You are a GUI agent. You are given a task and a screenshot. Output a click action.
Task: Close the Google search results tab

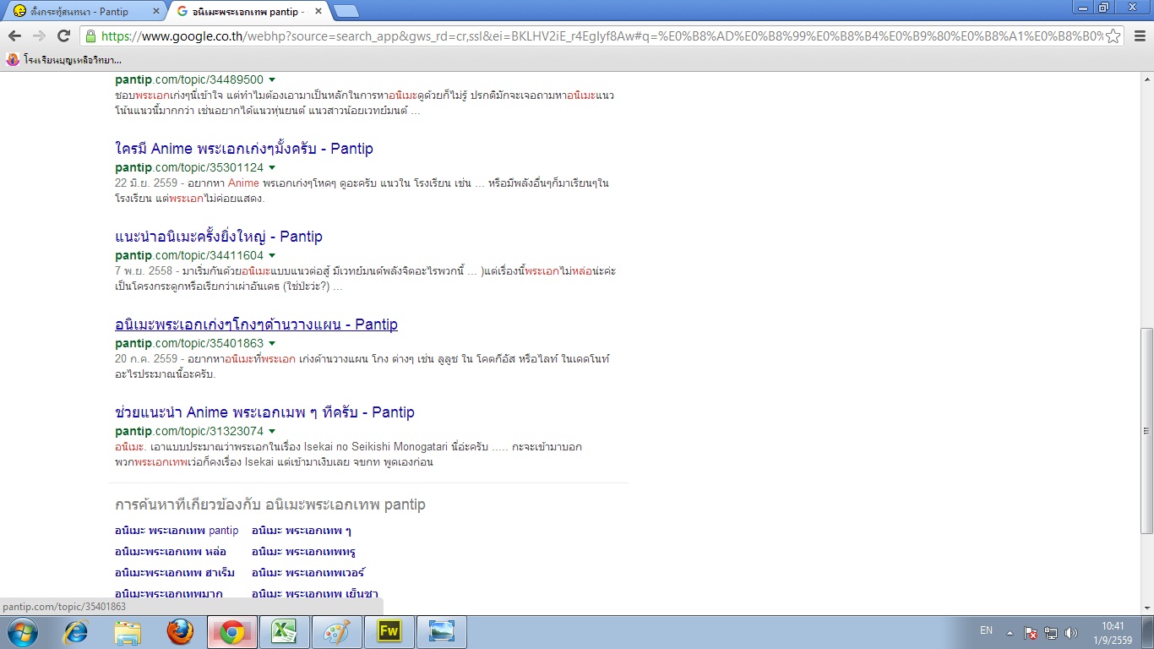click(x=319, y=12)
